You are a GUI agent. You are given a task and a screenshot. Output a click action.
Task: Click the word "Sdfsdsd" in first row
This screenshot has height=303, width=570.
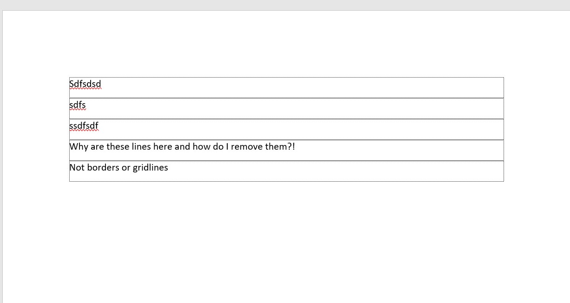coord(85,84)
